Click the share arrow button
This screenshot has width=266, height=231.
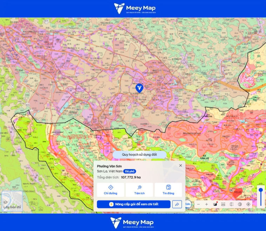(x=177, y=204)
